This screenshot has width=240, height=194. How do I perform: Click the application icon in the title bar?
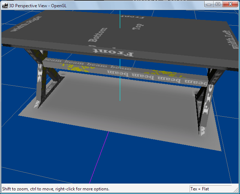(x=5, y=4)
